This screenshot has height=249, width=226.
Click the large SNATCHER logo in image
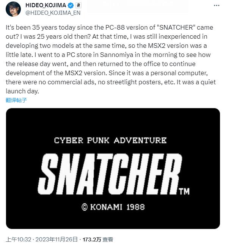click(x=110, y=174)
